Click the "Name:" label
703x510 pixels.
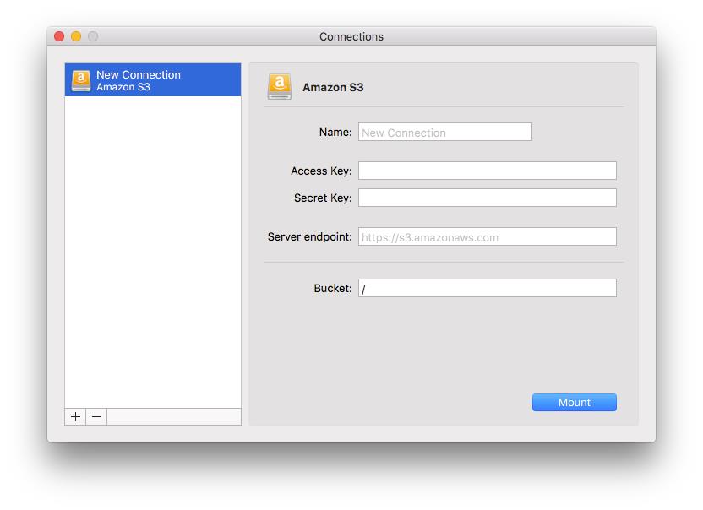coord(335,133)
